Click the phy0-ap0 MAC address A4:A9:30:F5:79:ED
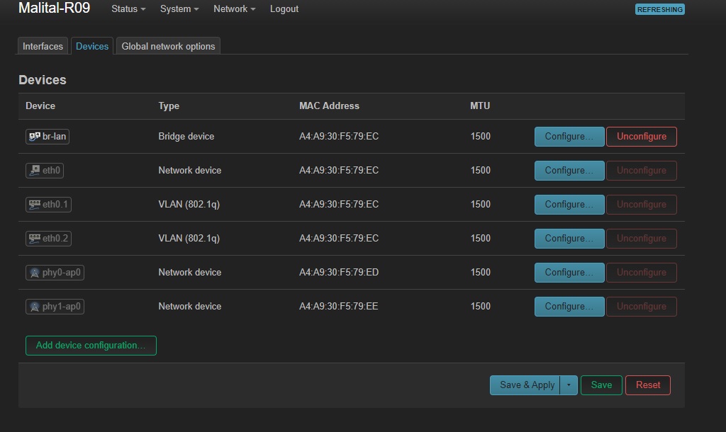 point(339,273)
